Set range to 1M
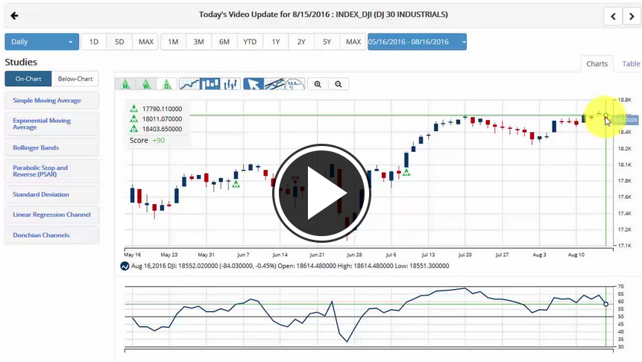Screen dimensions: 642x362 173,42
